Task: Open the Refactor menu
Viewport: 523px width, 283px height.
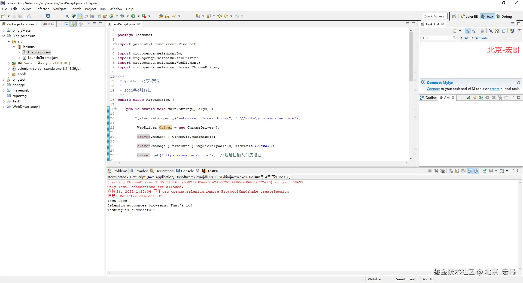Action: [42, 9]
